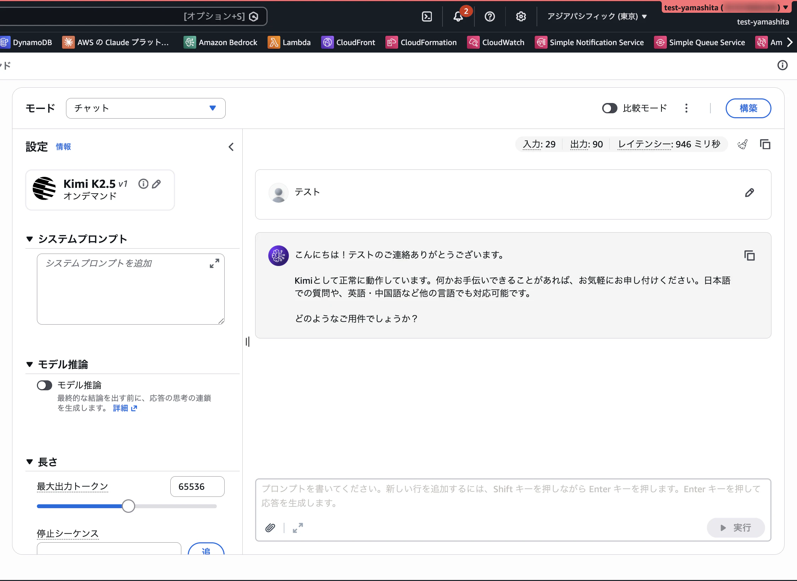797x581 pixels.
Task: Click the 出力: 90 token count
Action: [x=586, y=144]
